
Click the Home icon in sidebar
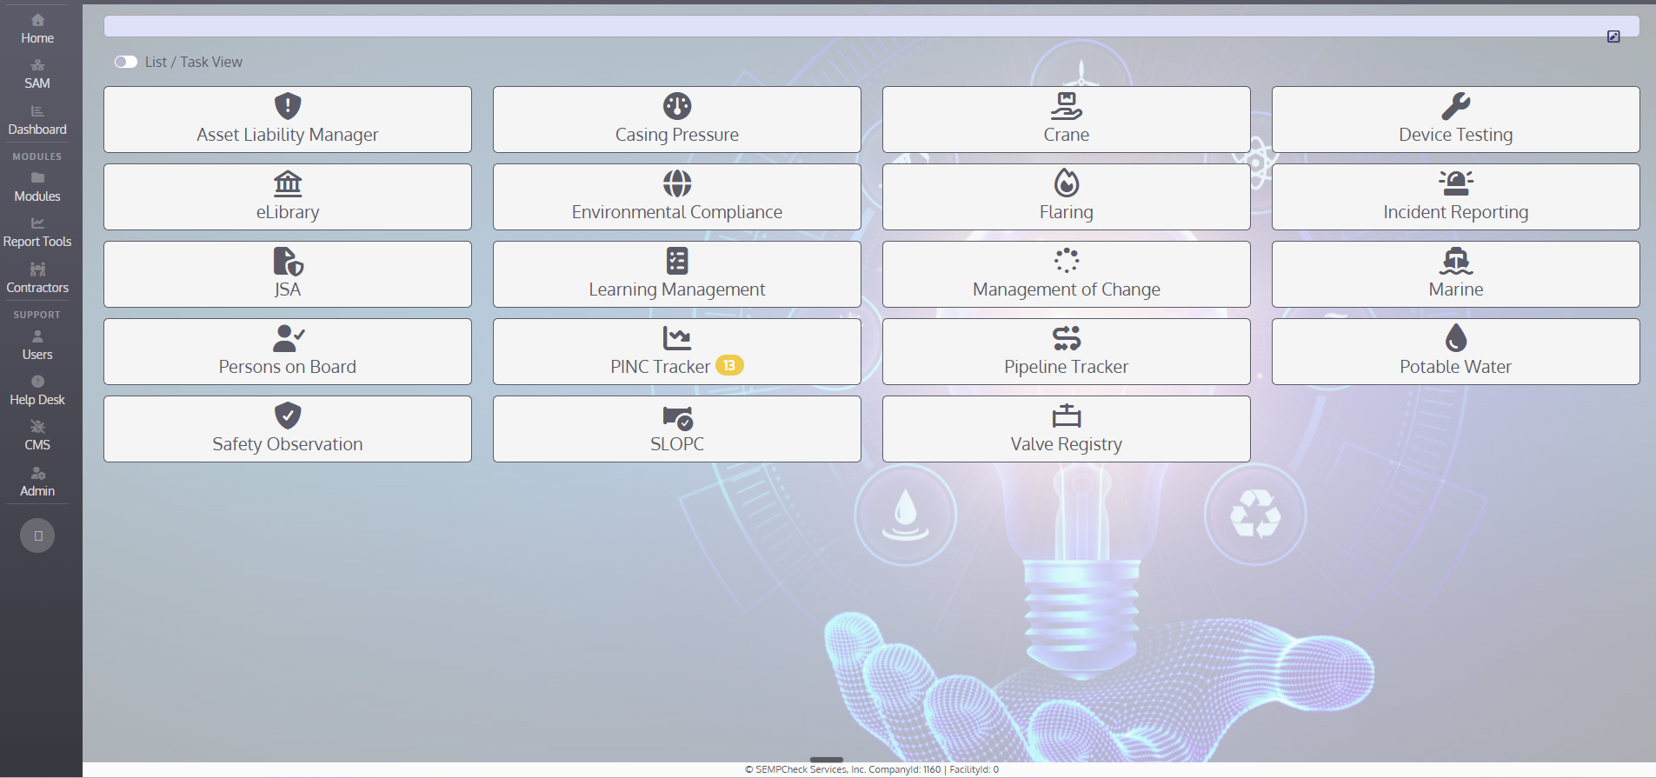[37, 20]
